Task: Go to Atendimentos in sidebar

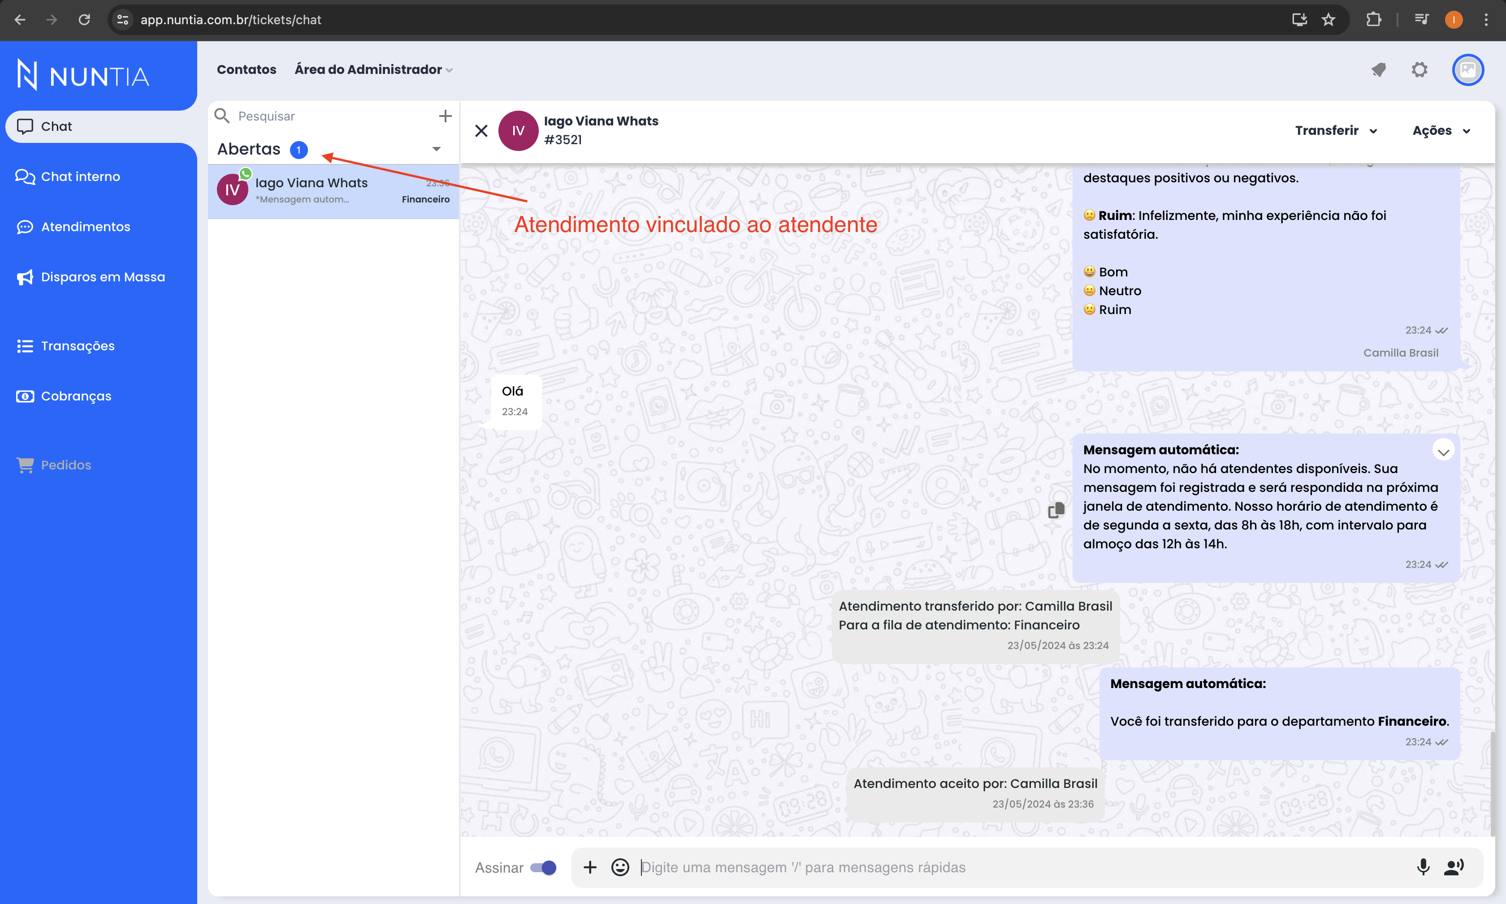Action: pyautogui.click(x=73, y=227)
